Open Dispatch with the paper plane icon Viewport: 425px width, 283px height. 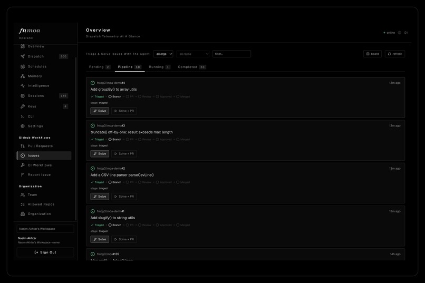44,56
